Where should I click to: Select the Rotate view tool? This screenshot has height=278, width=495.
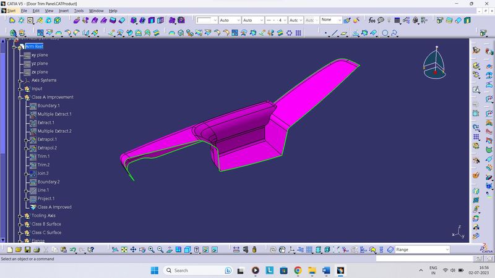(x=142, y=250)
